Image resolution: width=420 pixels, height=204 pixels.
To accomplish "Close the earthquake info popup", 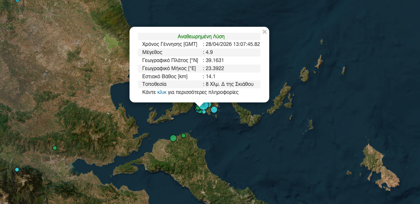I will click(x=265, y=32).
